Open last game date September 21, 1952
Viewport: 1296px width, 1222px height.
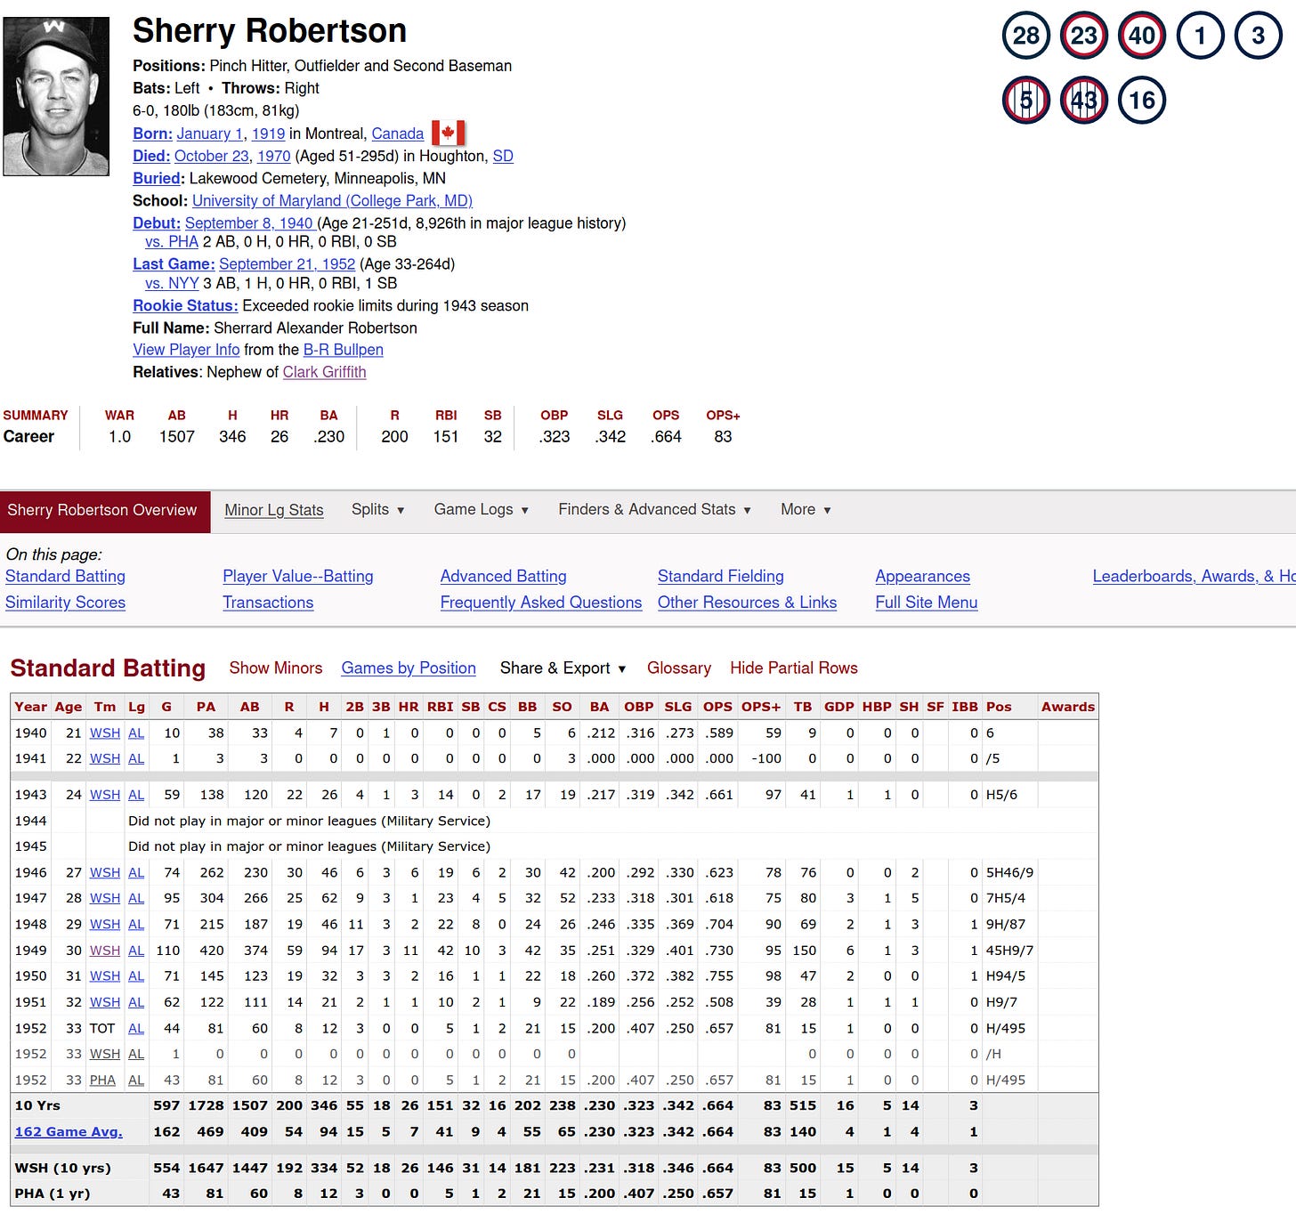(x=287, y=264)
